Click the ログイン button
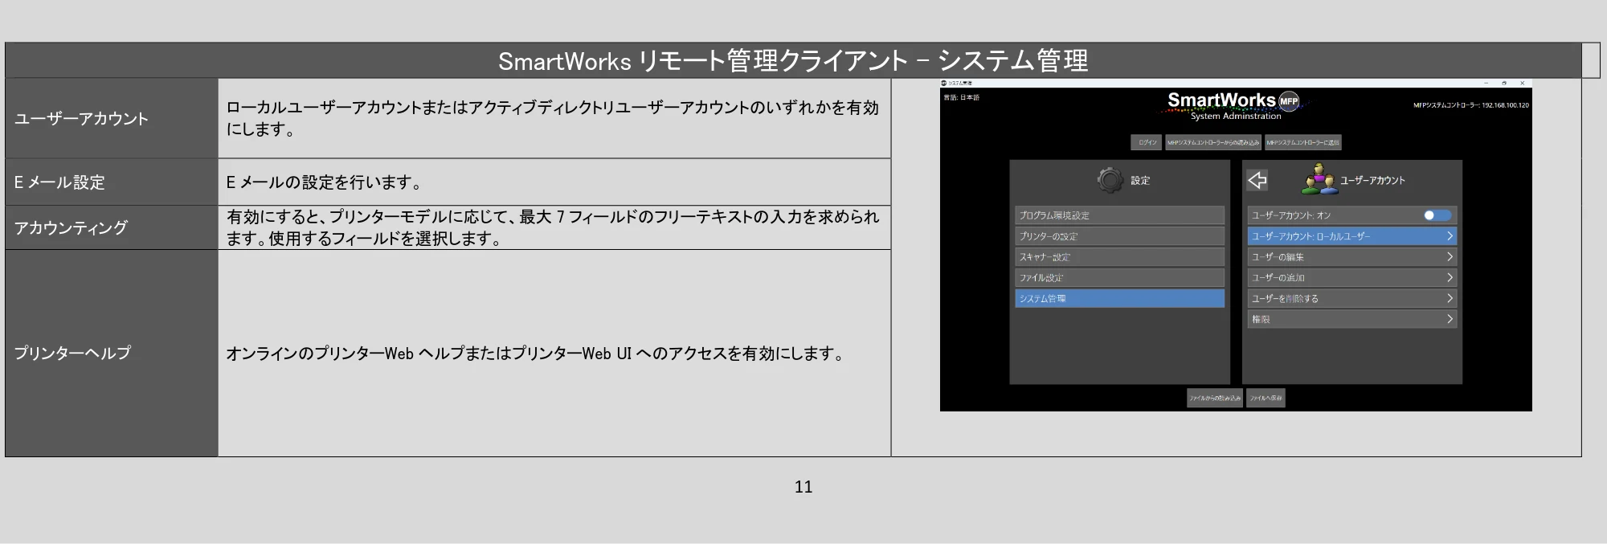This screenshot has height=544, width=1607. click(1147, 142)
